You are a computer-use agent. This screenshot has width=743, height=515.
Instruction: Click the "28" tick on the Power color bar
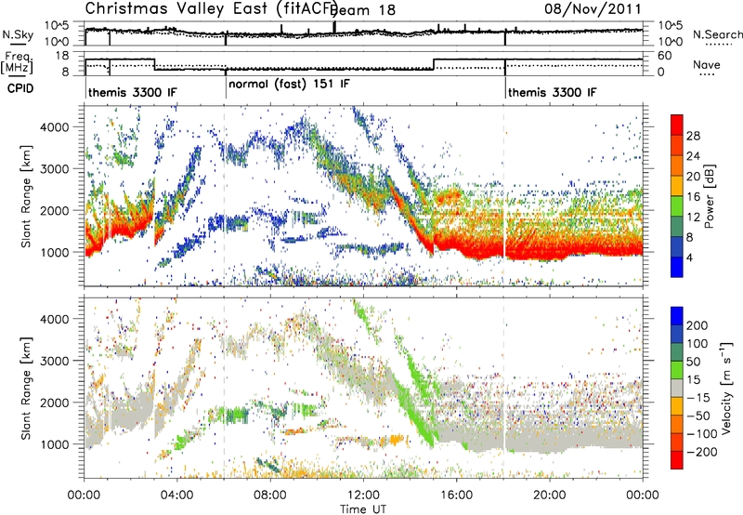693,136
